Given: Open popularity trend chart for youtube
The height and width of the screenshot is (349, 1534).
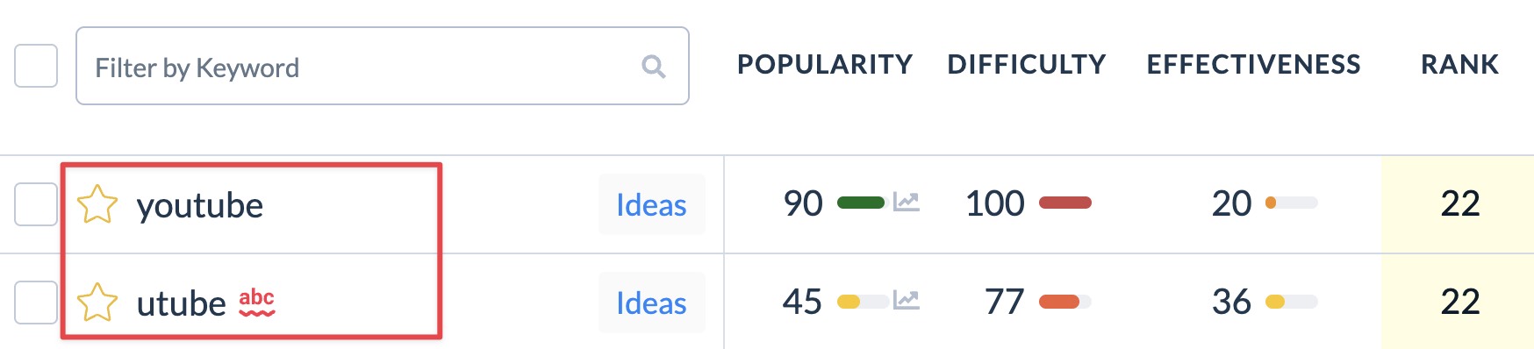Looking at the screenshot, I should coord(906,203).
